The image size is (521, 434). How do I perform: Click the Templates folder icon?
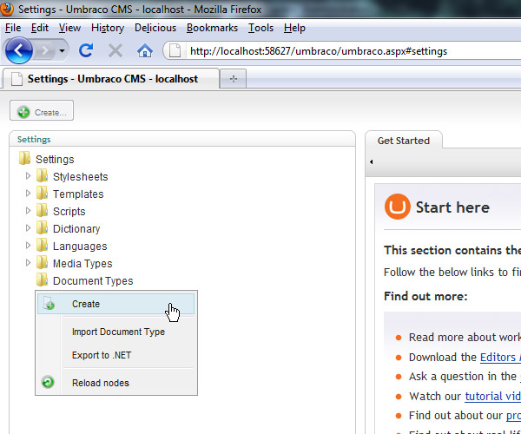click(43, 193)
